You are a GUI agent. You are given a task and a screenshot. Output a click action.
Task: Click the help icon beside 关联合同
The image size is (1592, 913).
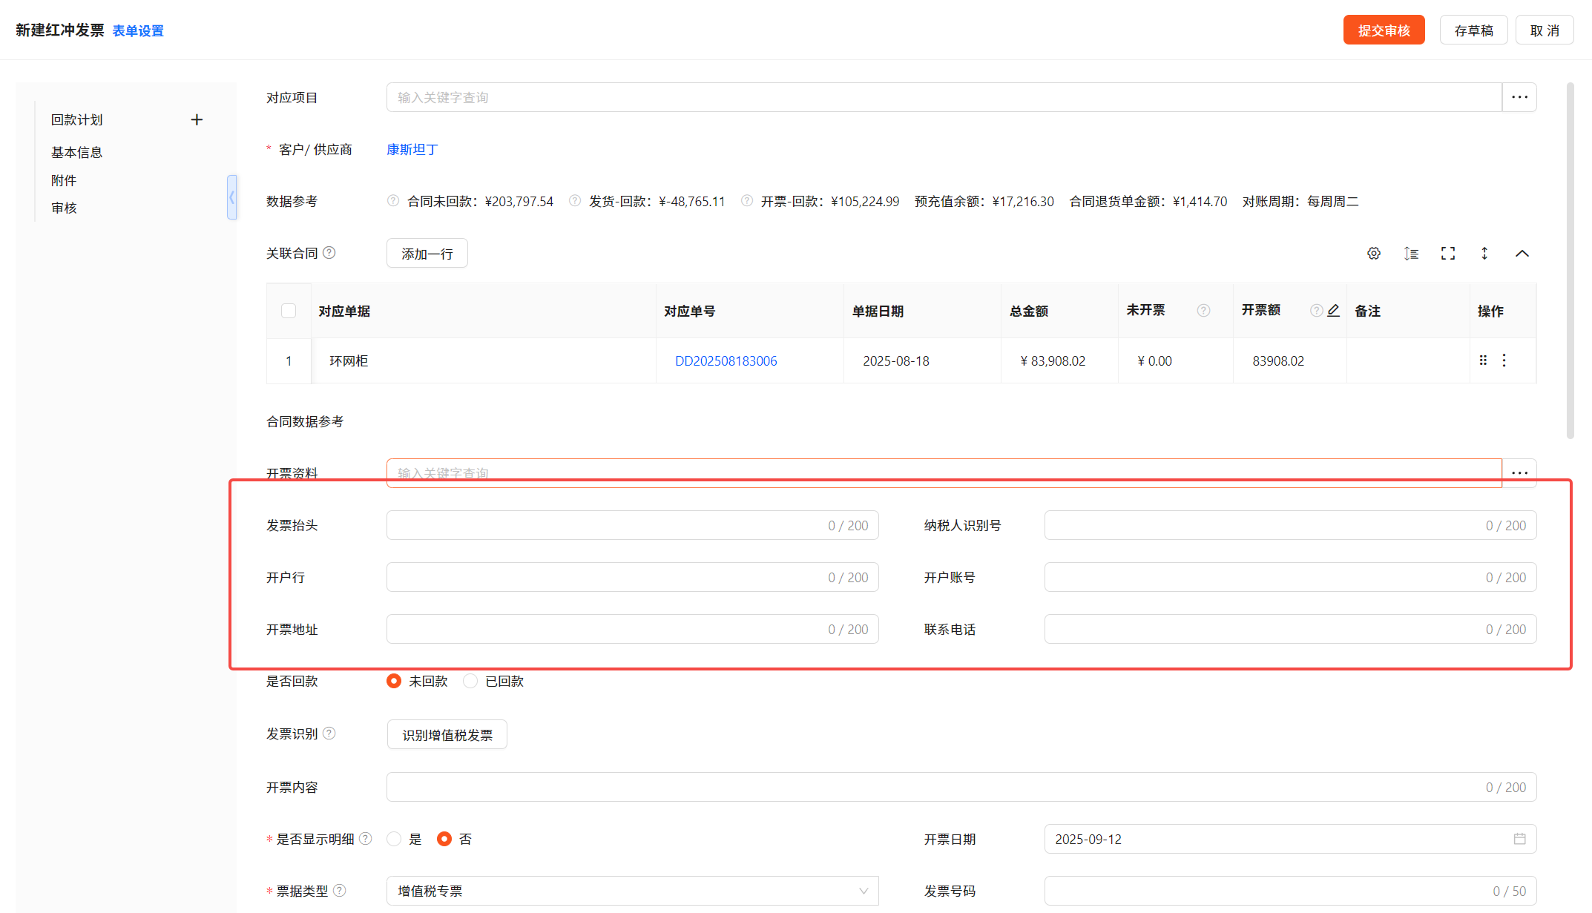tap(329, 253)
